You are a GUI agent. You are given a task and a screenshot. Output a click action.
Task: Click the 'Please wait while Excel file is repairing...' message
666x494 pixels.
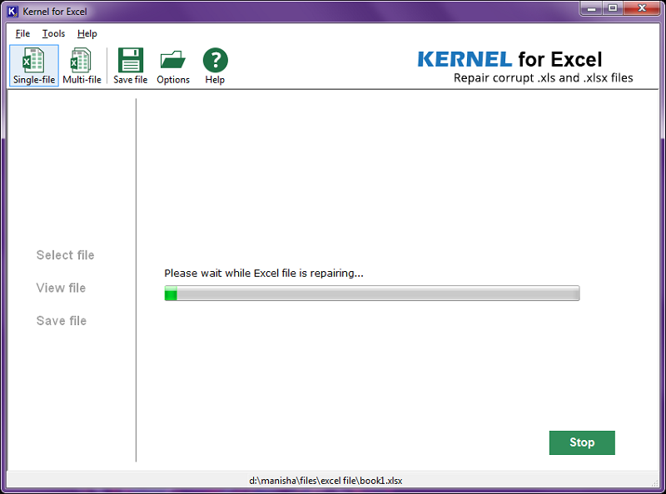pos(264,274)
